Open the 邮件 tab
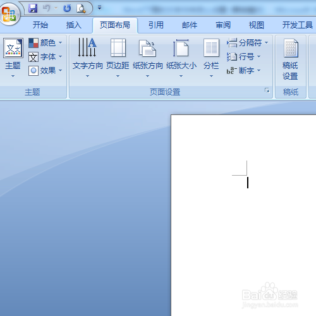Screen dimensions: 316x316 click(x=190, y=25)
